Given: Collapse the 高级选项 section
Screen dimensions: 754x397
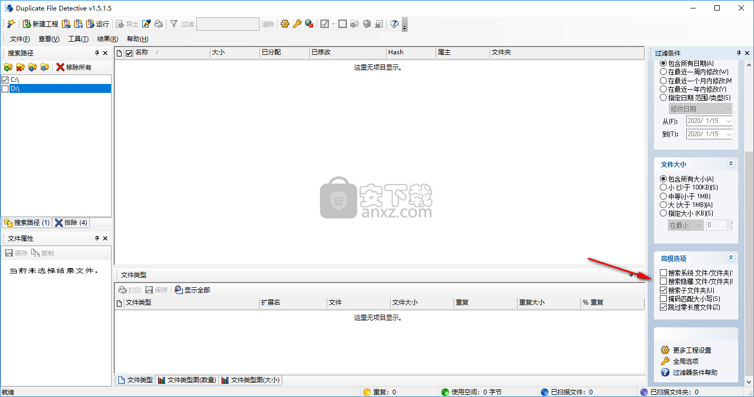Looking at the screenshot, I should point(731,258).
